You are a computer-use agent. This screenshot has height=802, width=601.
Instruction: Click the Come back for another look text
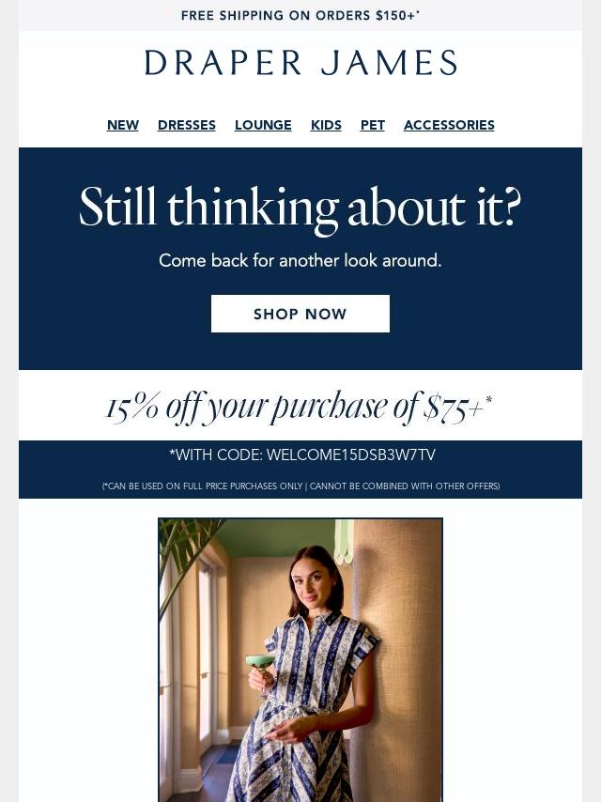300,261
